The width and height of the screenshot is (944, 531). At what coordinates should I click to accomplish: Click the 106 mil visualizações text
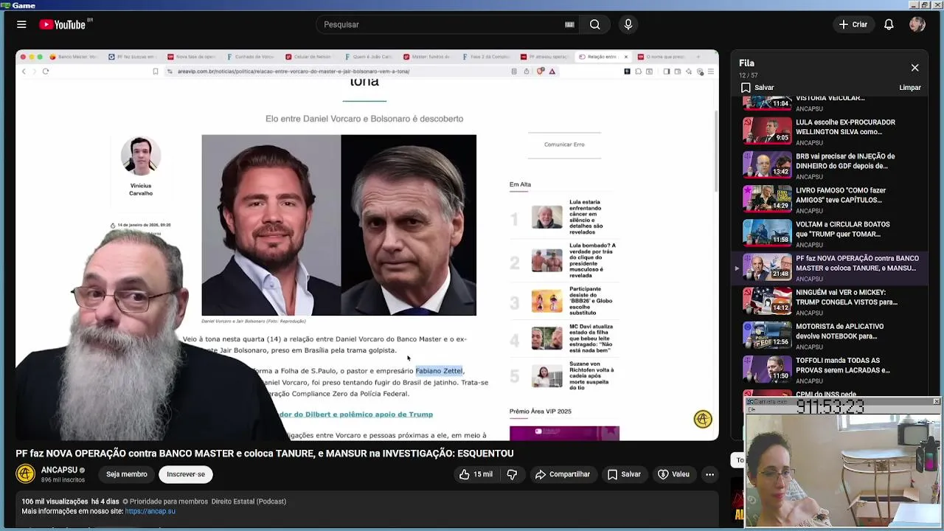(55, 502)
